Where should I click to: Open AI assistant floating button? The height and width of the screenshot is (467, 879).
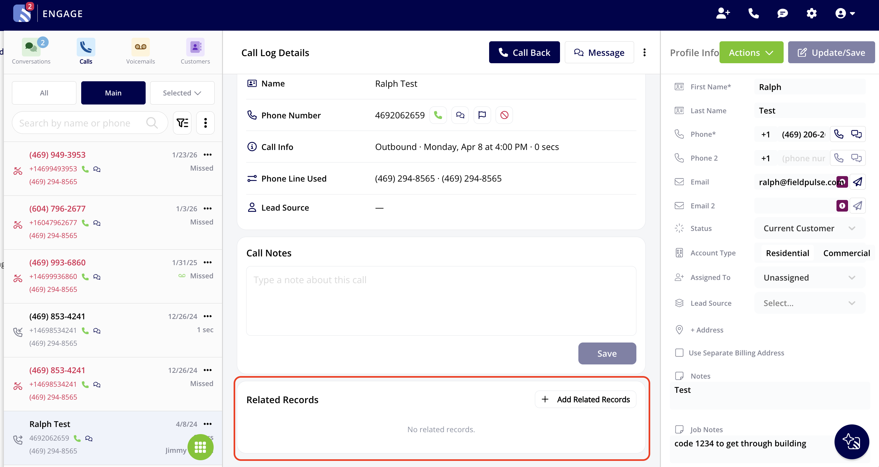coord(851,442)
